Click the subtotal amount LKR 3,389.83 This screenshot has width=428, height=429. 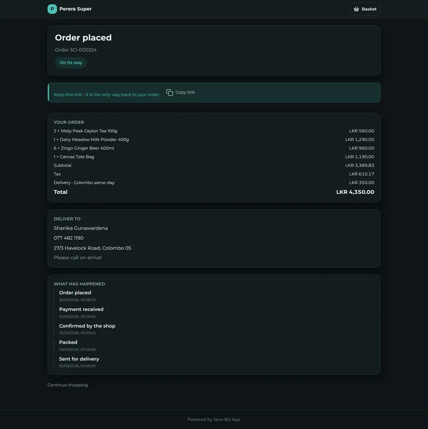pyautogui.click(x=360, y=165)
